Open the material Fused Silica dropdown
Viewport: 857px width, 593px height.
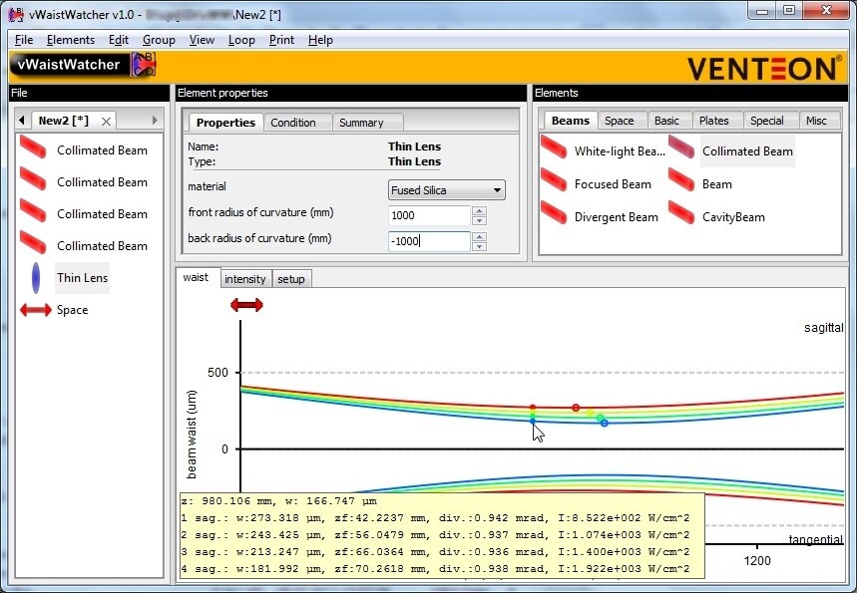447,190
